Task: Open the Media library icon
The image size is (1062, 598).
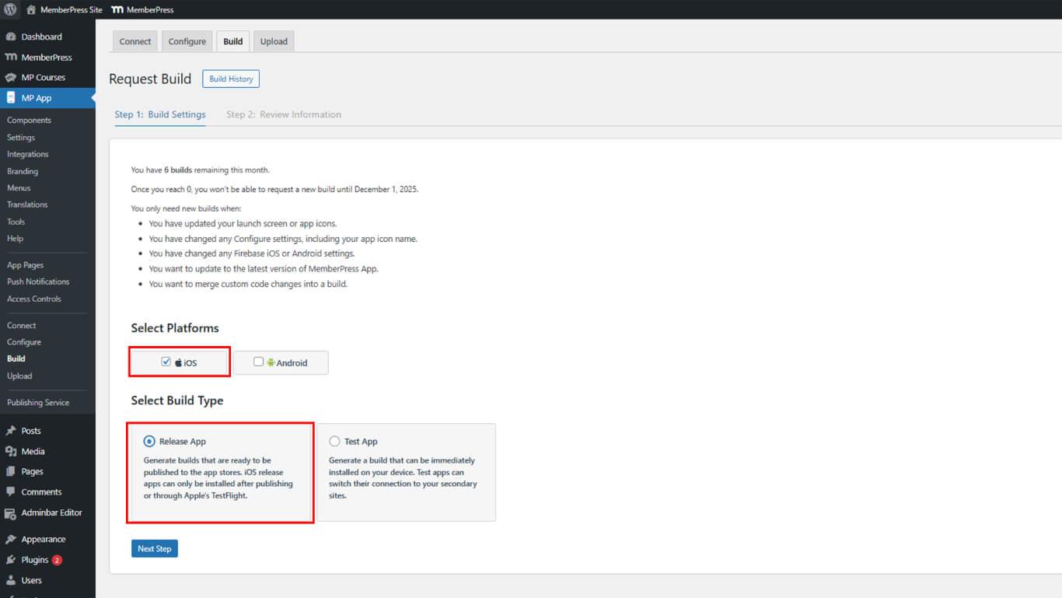Action: (11, 452)
